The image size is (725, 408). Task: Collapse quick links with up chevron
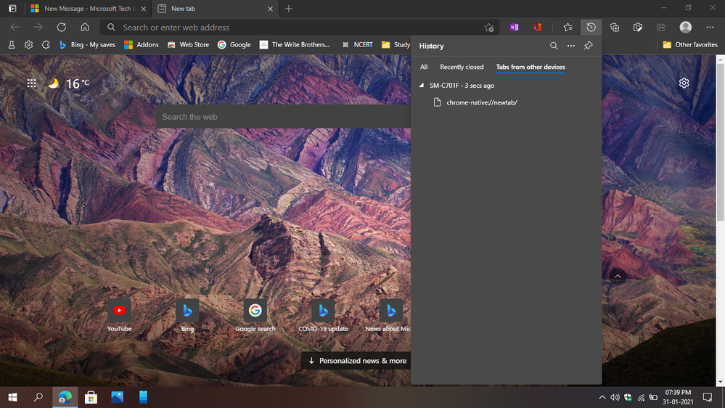pos(618,276)
